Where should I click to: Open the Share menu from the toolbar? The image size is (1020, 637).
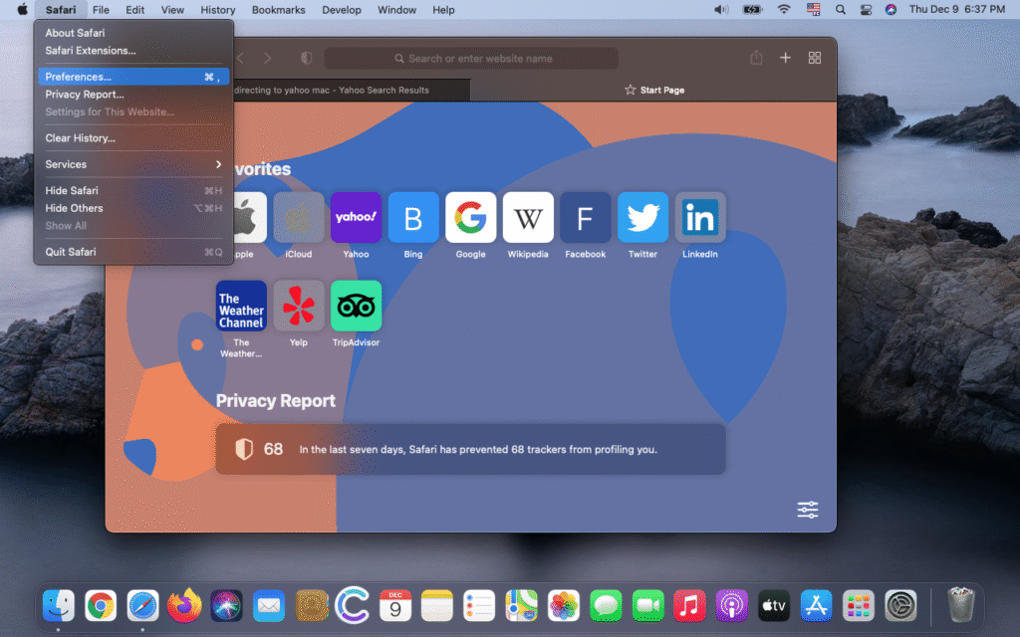tap(756, 58)
